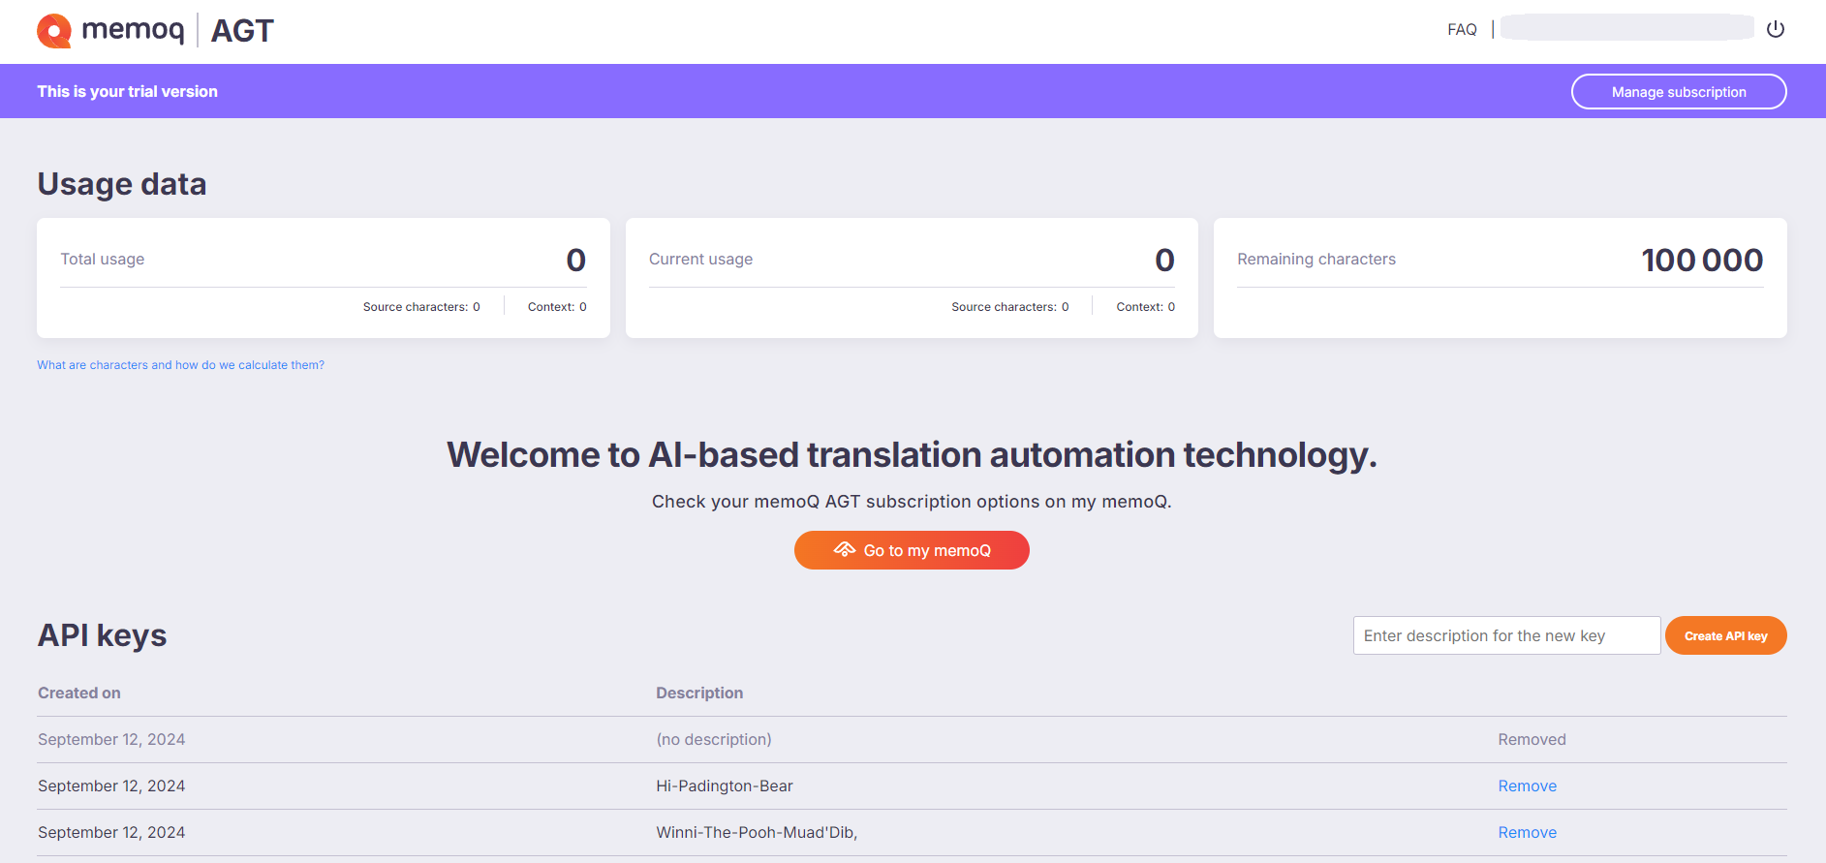This screenshot has height=863, width=1826.
Task: Click 'Source characters: 0' under Current usage
Action: coord(1009,307)
